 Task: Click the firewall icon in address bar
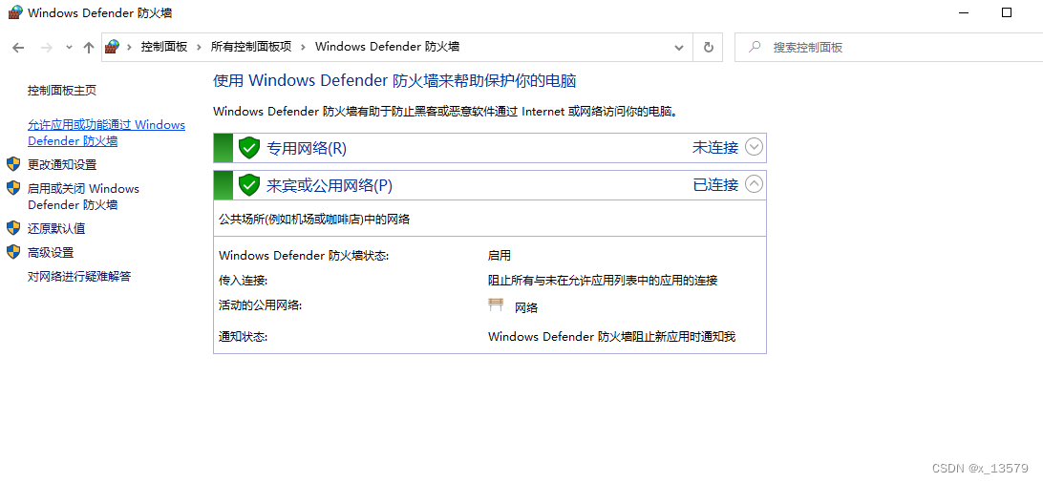tap(113, 47)
